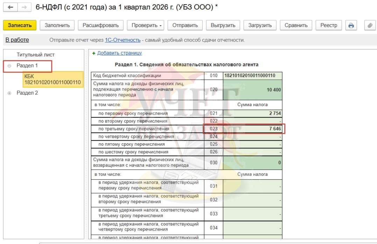
Task: Open the Проверить dropdown menu
Action: 147,25
